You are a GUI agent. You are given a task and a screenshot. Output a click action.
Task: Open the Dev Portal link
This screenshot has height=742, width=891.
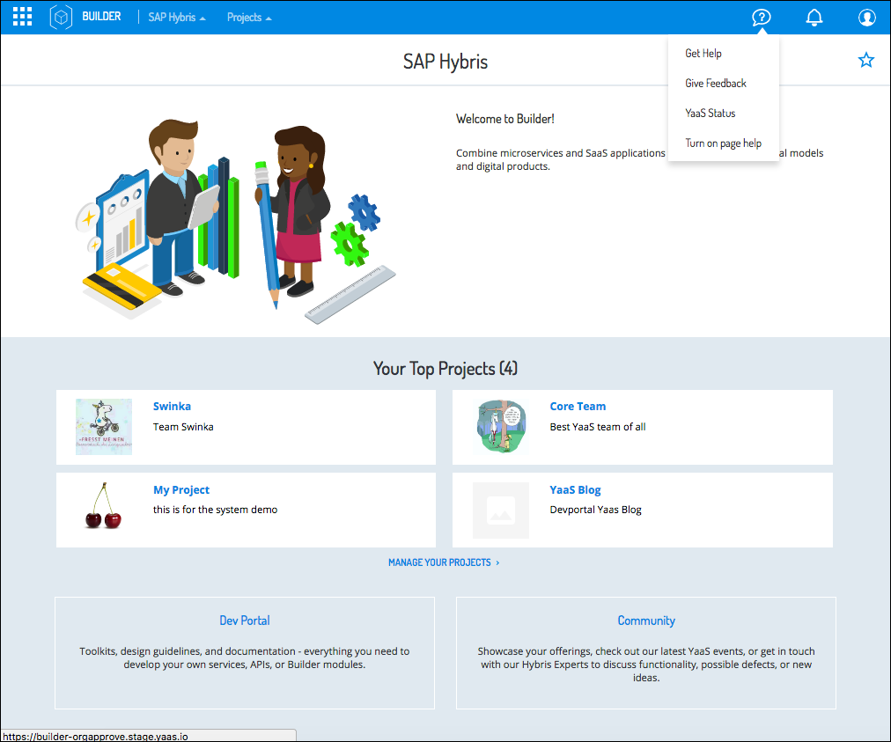pos(245,621)
